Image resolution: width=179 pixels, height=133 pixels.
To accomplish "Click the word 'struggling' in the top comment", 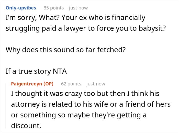I will pyautogui.click(x=24, y=29).
